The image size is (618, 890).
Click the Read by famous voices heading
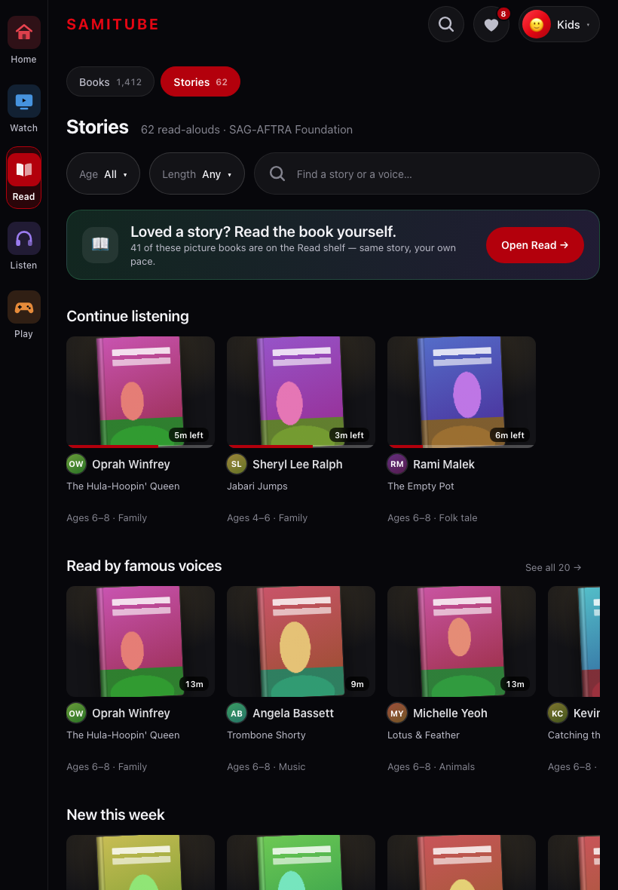coord(144,566)
